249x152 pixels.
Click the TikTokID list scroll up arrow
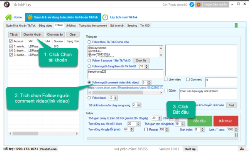click(x=161, y=48)
